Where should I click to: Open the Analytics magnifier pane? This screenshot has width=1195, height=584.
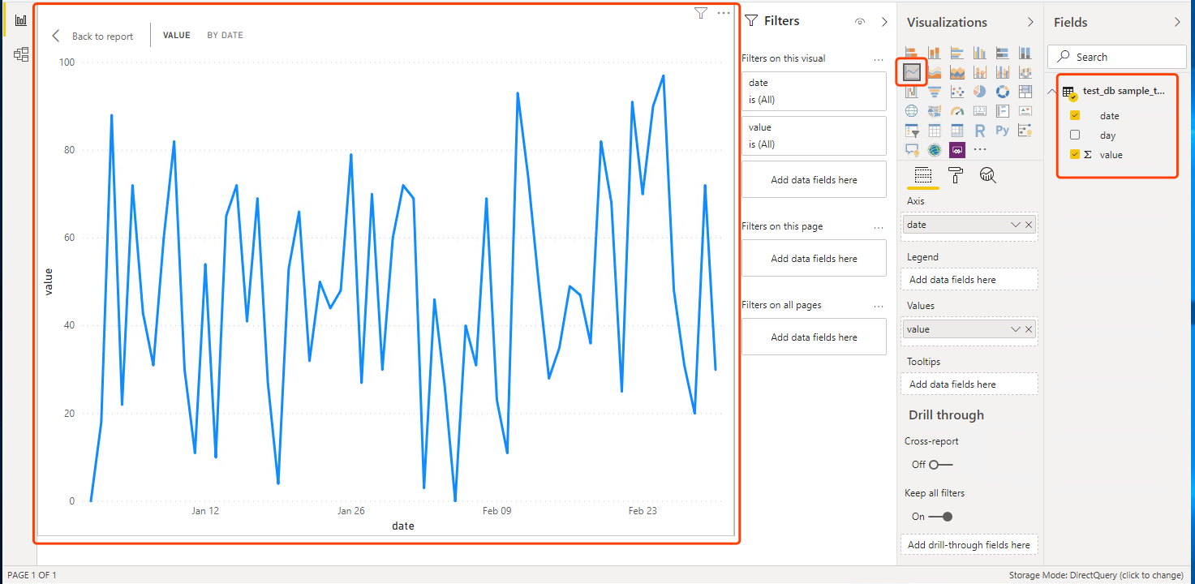[x=987, y=175]
